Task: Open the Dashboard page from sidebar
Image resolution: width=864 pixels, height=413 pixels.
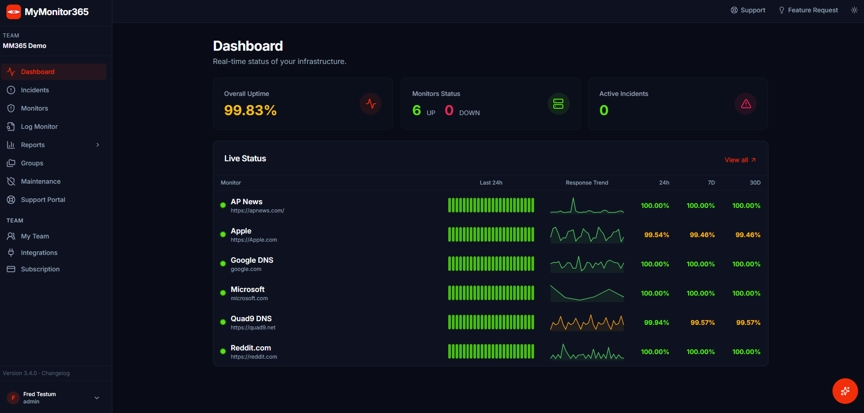Action: [x=53, y=72]
